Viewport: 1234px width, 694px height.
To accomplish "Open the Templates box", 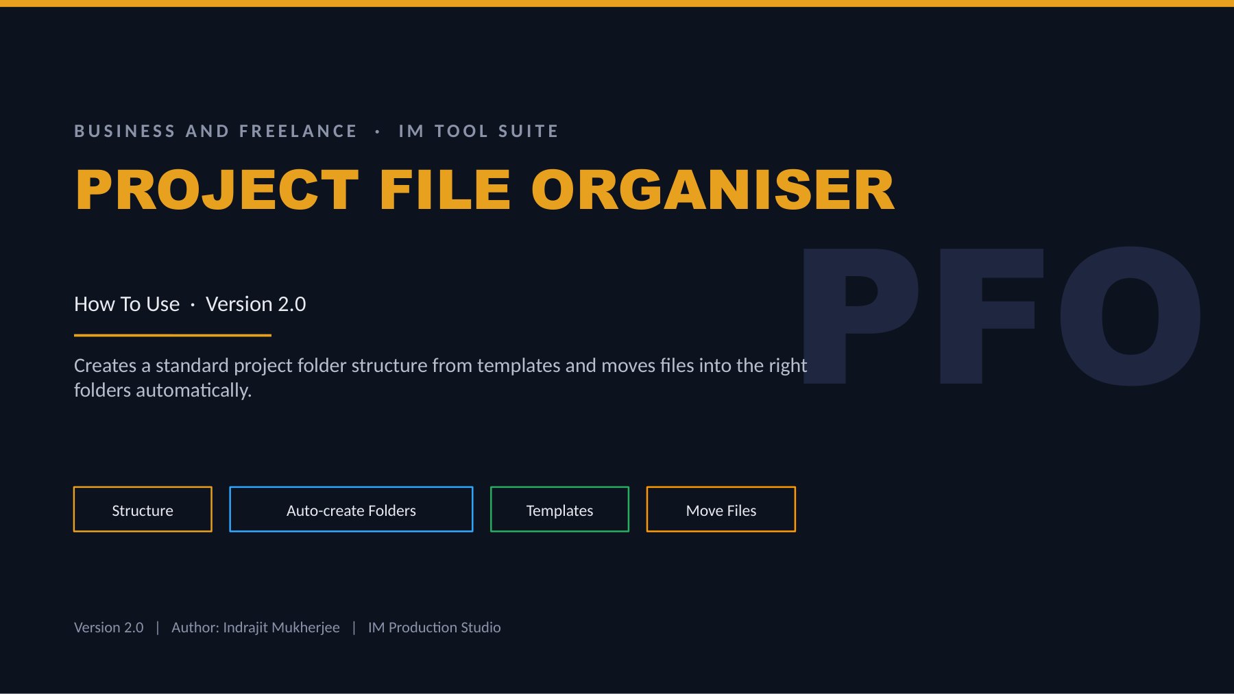I will 559,509.
